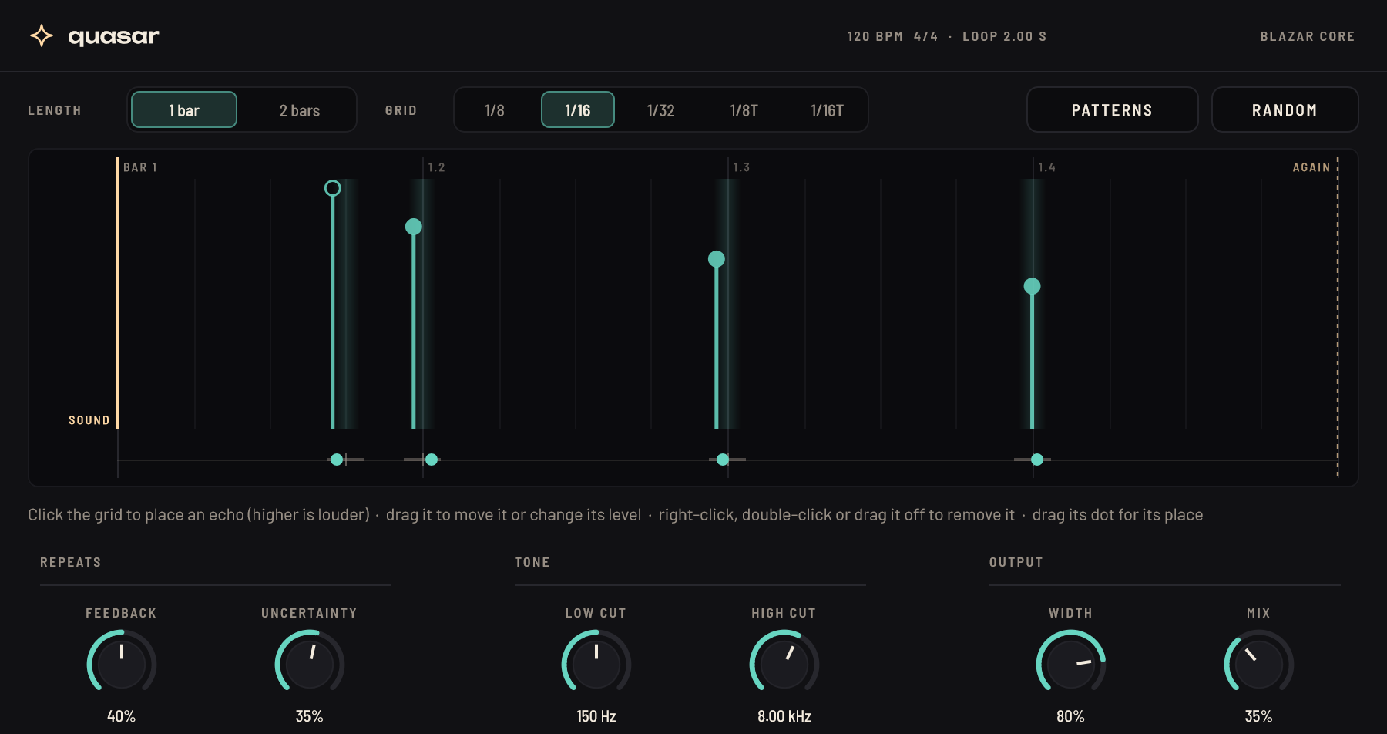
Task: Click the quasar wordmark
Action: click(113, 36)
